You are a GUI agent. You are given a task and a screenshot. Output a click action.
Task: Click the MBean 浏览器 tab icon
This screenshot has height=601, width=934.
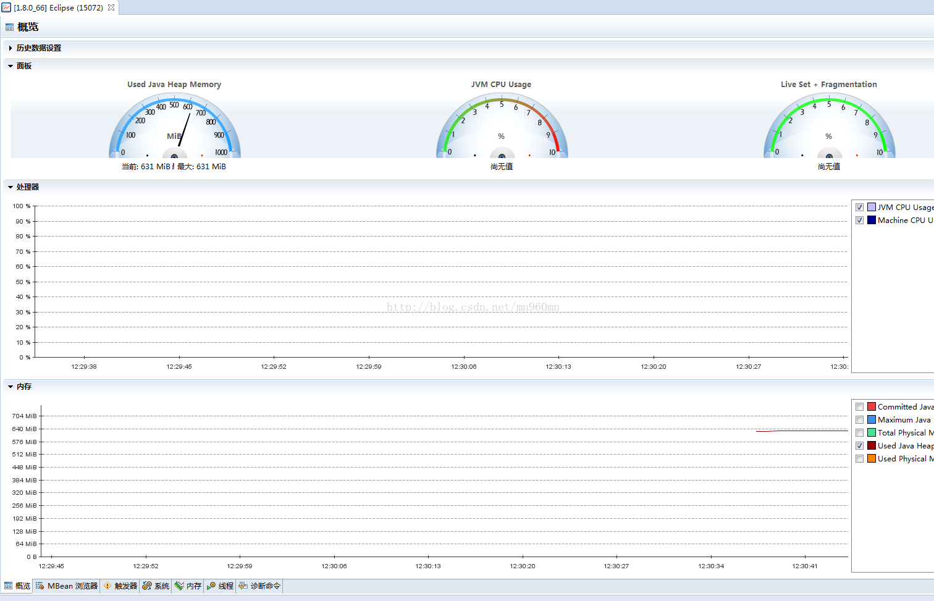point(40,586)
